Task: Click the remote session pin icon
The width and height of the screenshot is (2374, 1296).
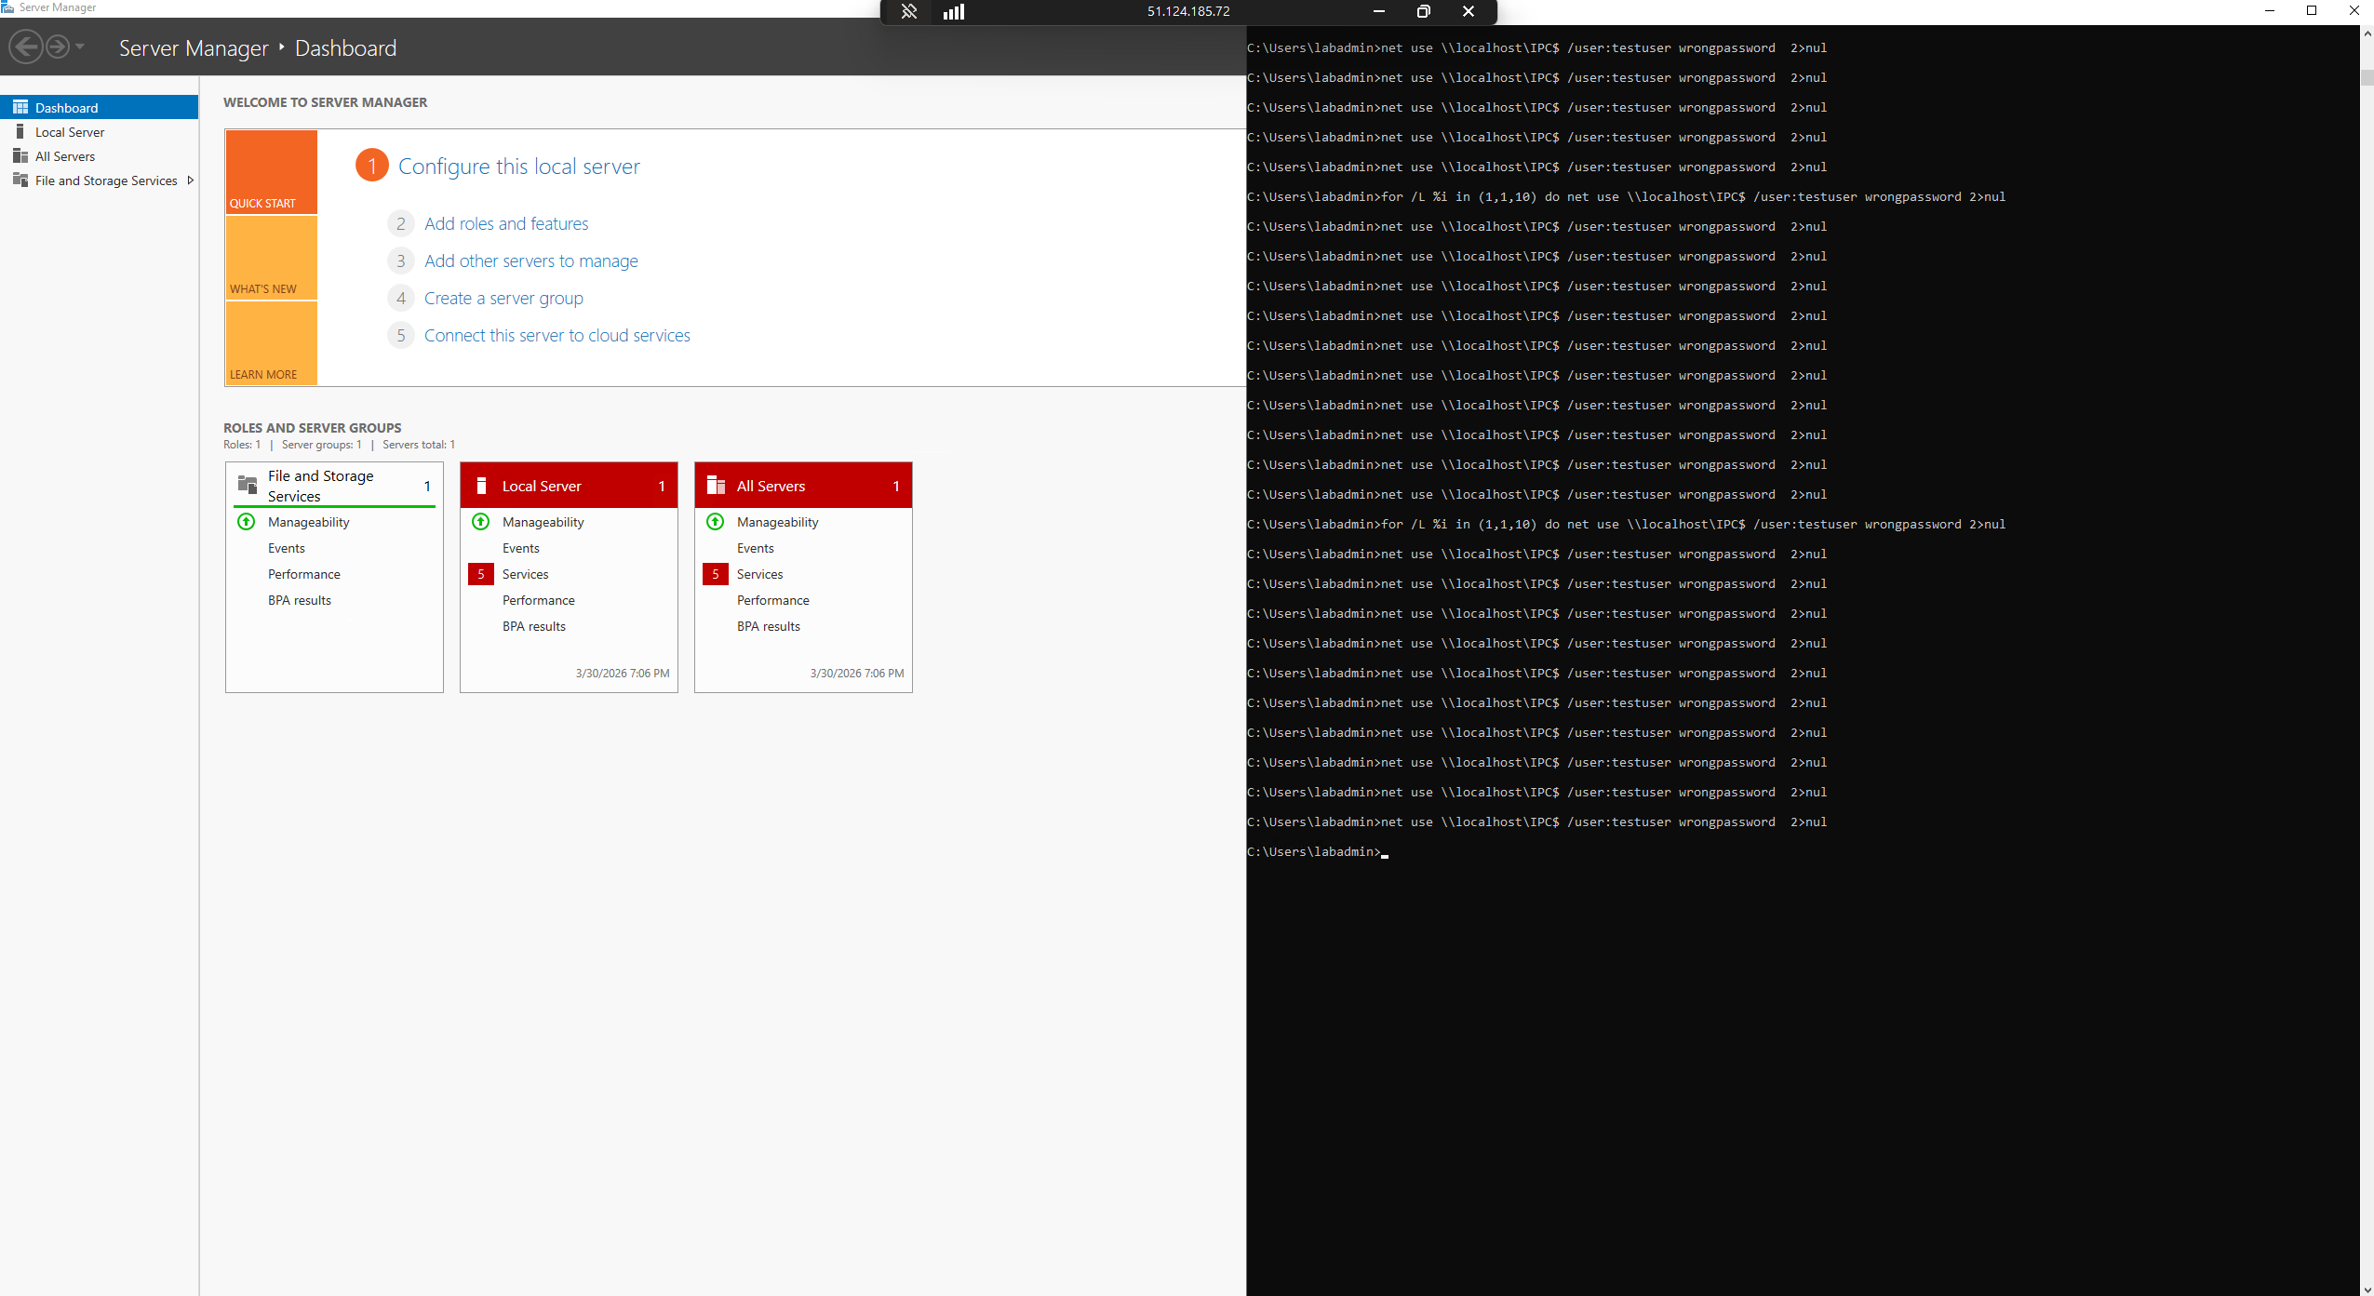Action: pyautogui.click(x=909, y=11)
